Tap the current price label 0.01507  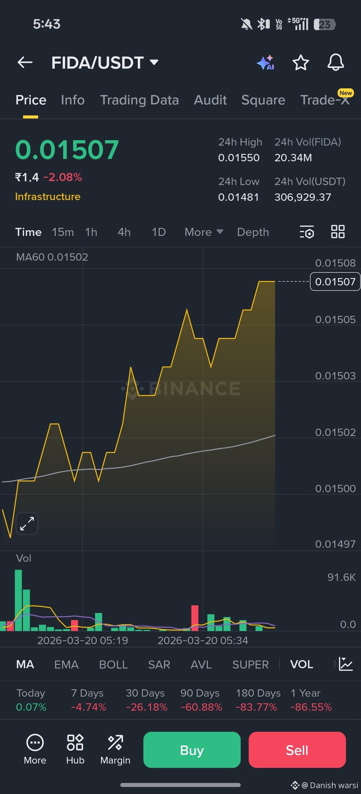pos(335,282)
